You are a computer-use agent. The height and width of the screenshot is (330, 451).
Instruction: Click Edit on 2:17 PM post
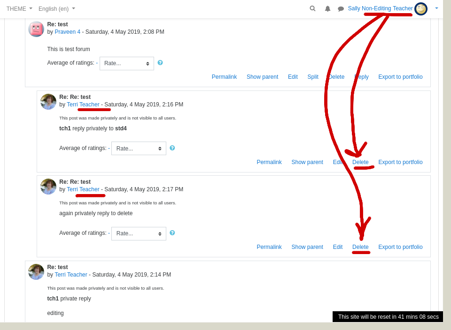pyautogui.click(x=338, y=247)
